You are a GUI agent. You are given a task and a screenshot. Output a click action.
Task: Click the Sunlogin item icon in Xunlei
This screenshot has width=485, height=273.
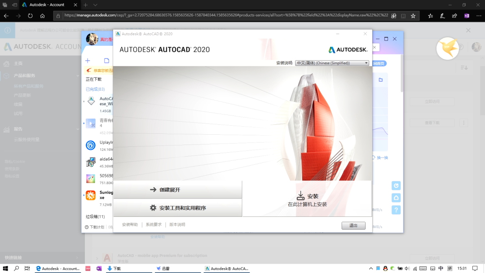(x=91, y=195)
